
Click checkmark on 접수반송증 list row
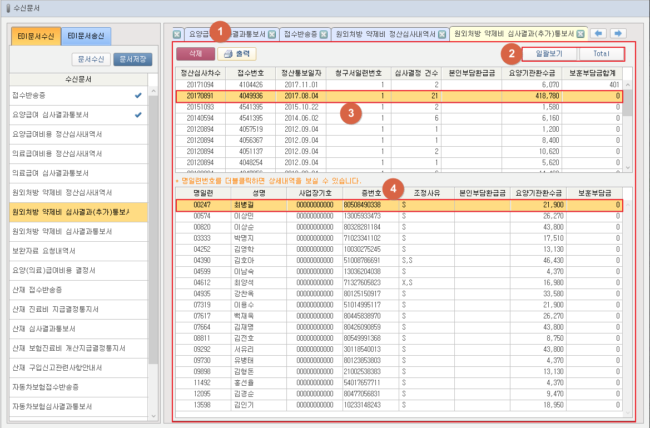click(138, 95)
